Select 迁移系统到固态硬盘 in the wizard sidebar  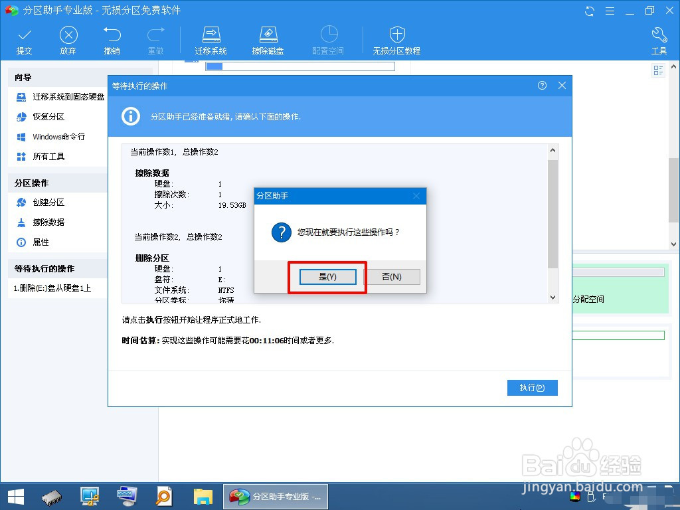[x=60, y=97]
